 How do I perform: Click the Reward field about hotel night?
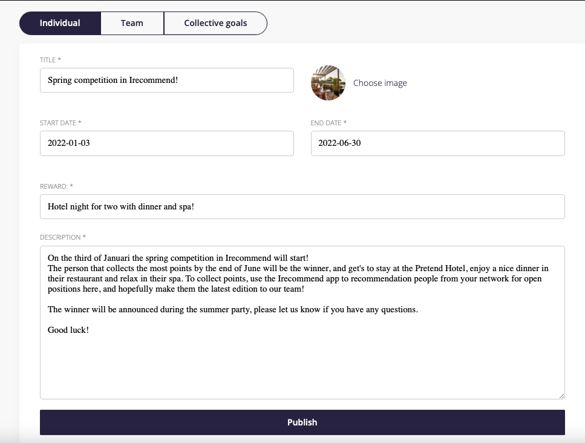coord(302,207)
